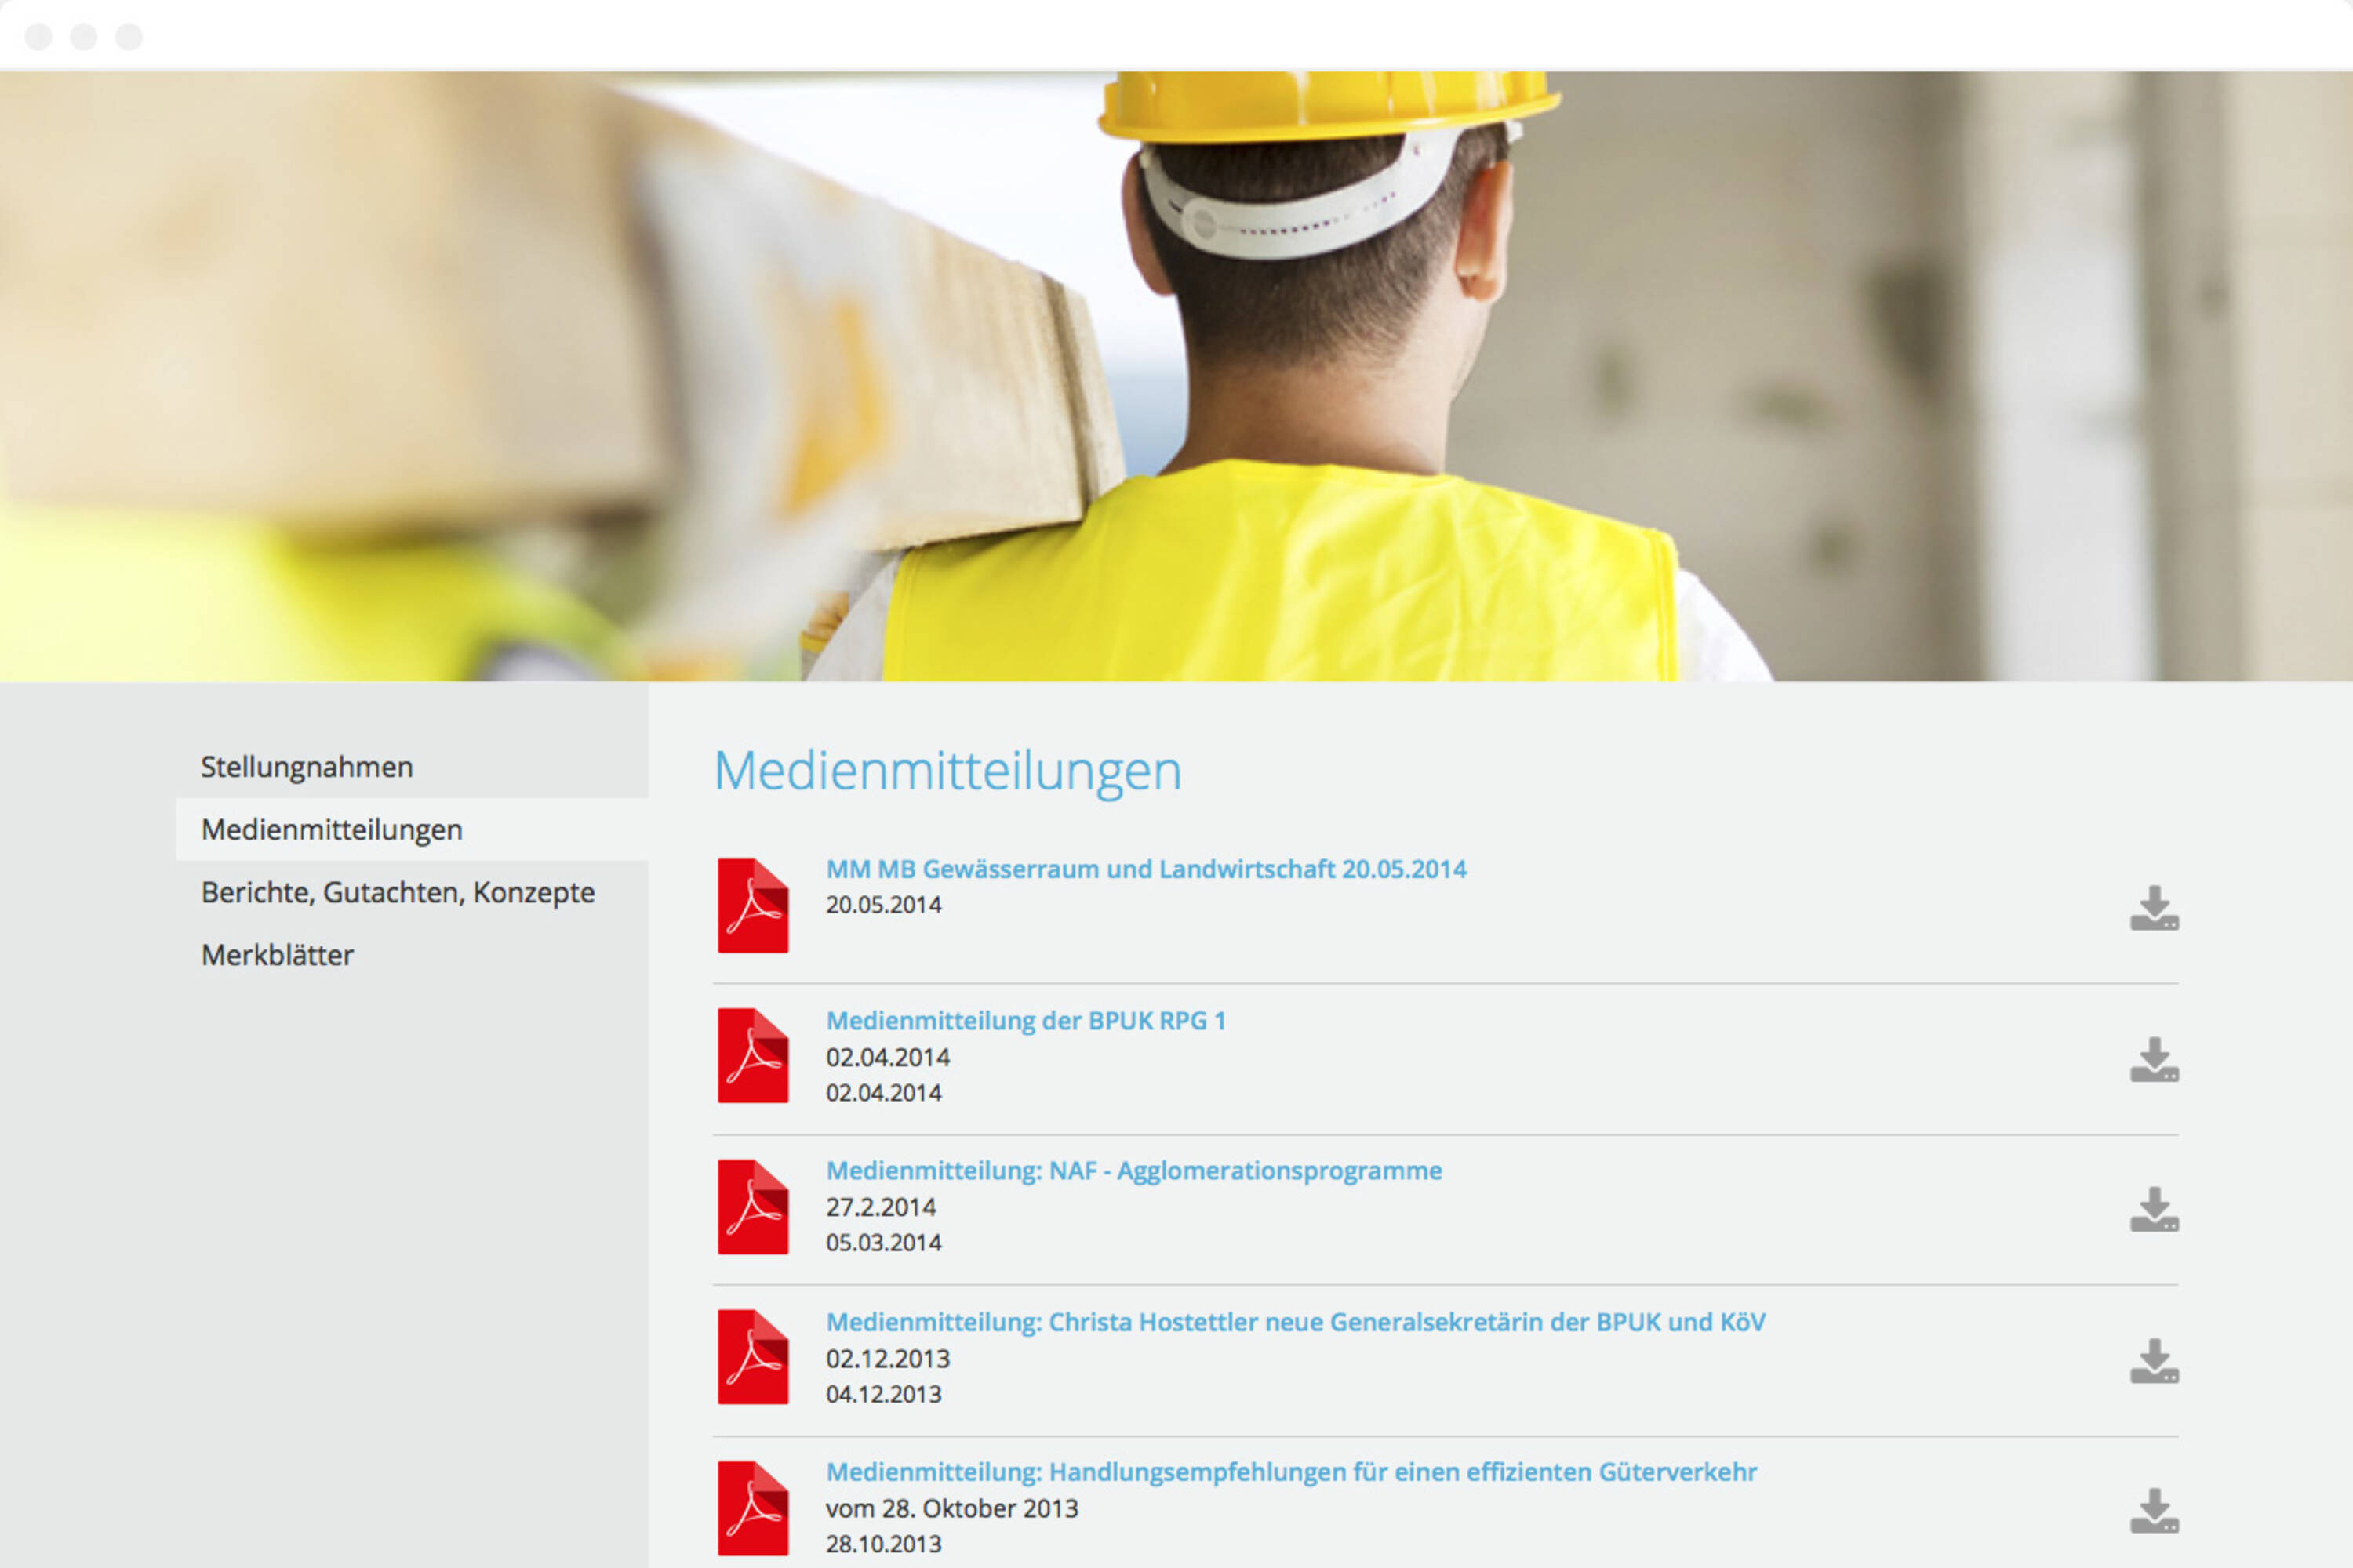This screenshot has width=2353, height=1568.
Task: Click PDF icon for Gewässerraum und Landwirtschaft
Action: (752, 905)
